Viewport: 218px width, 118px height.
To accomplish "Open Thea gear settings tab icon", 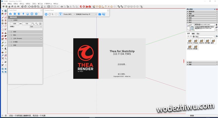I will point(36,14).
